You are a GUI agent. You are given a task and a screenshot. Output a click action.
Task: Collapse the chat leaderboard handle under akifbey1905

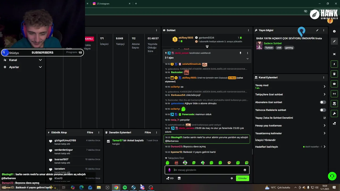click(207, 46)
